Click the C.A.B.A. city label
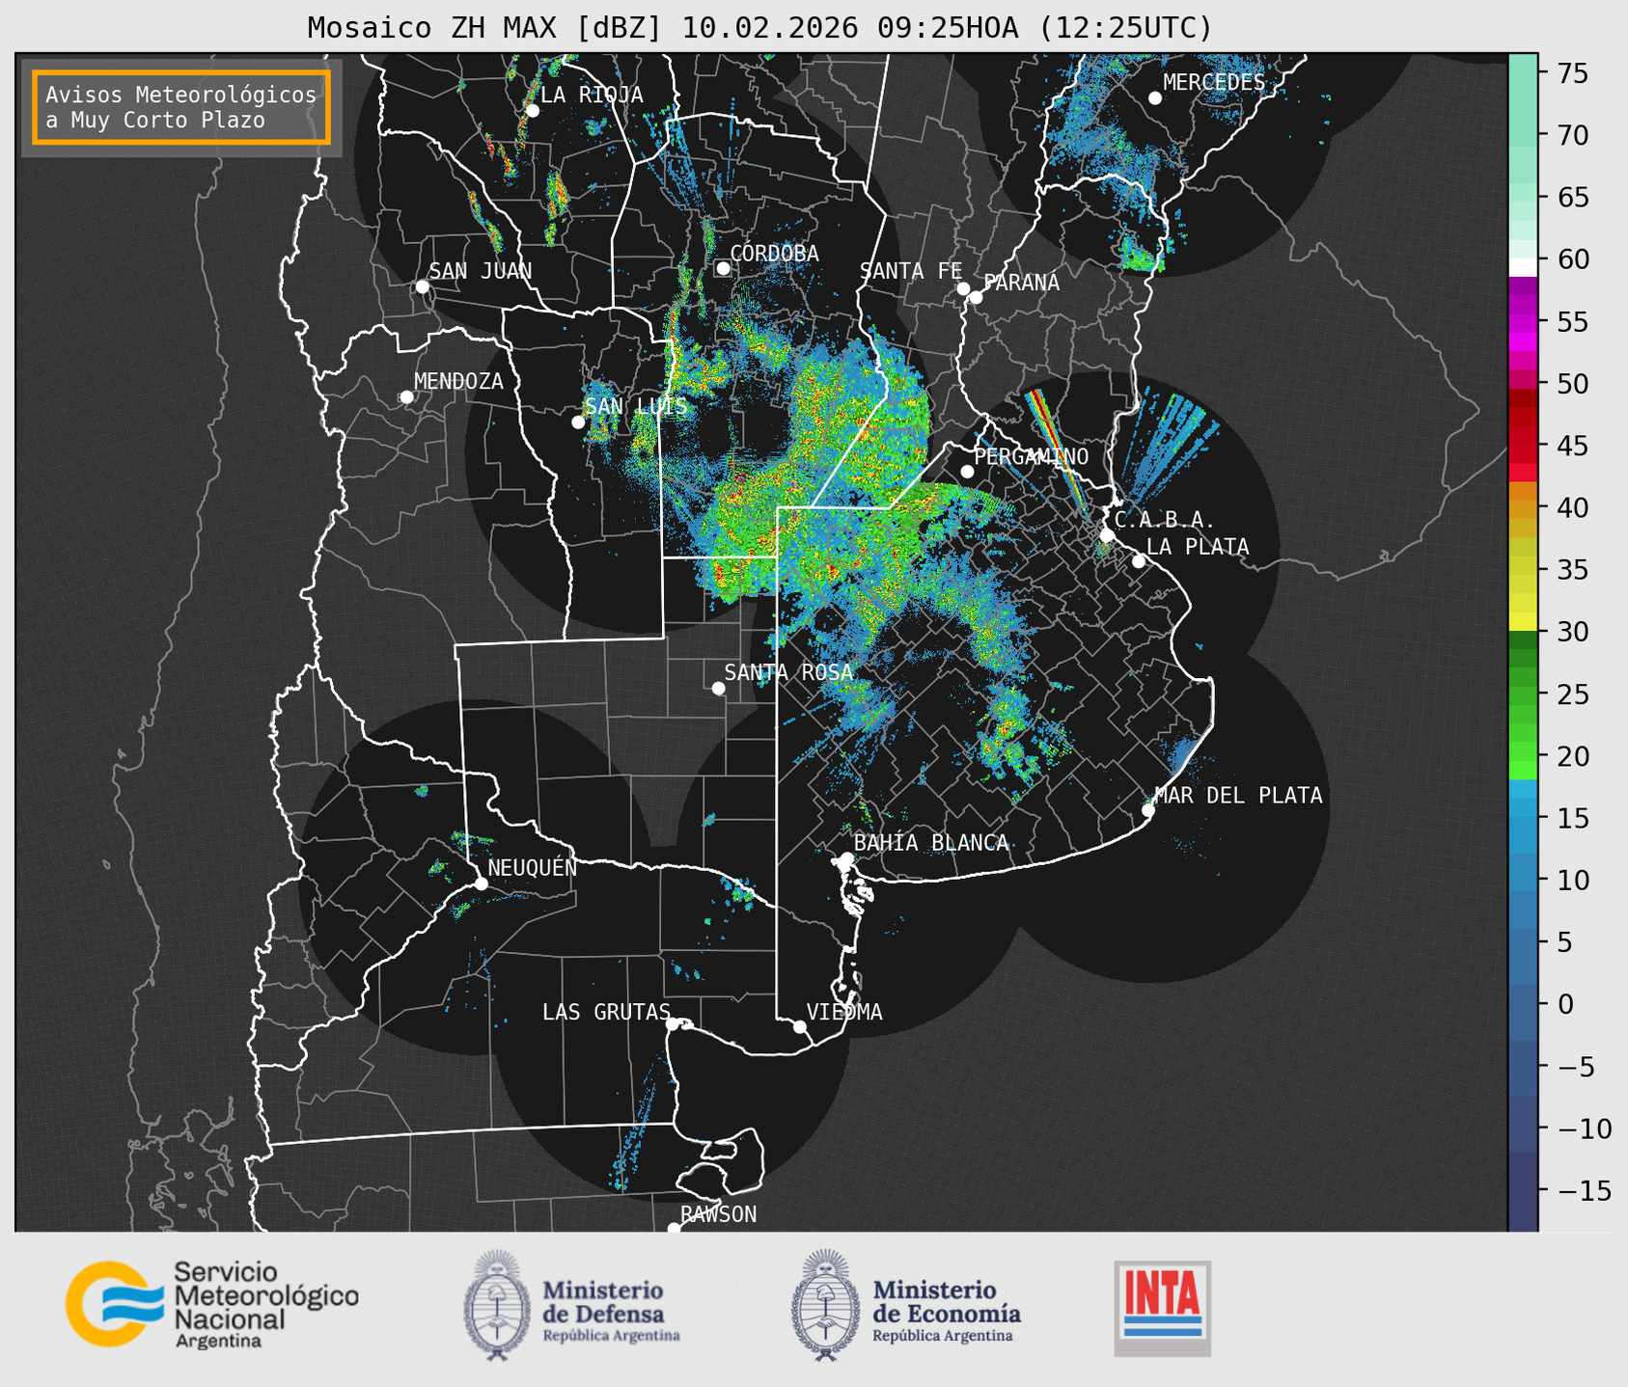This screenshot has width=1628, height=1387. [x=1165, y=520]
